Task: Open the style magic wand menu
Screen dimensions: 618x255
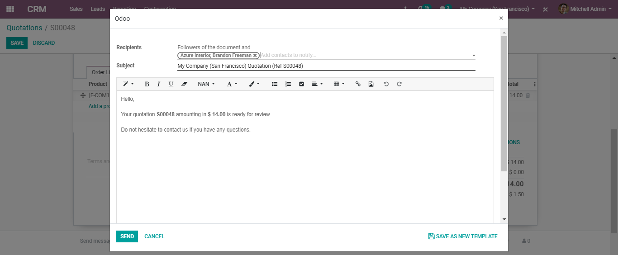Action: [x=128, y=84]
